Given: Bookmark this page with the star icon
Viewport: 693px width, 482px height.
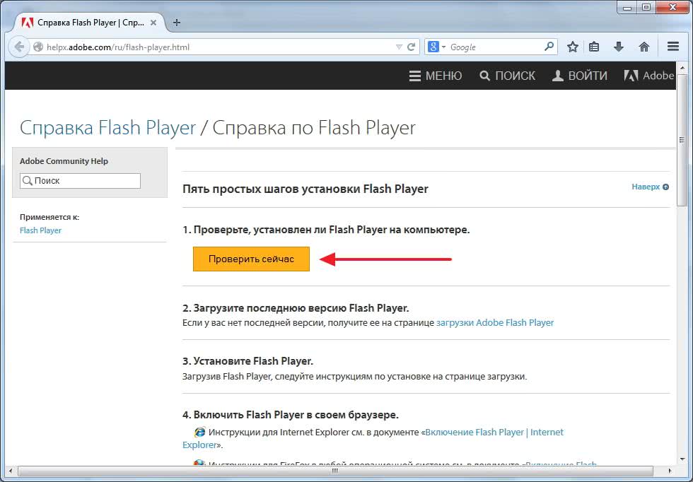Looking at the screenshot, I should [572, 47].
